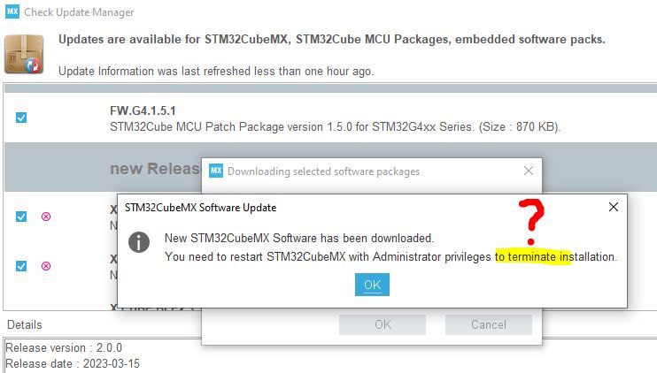Toggle first checkbox below new Releases header
Screen dimensions: 657x373
[21, 217]
